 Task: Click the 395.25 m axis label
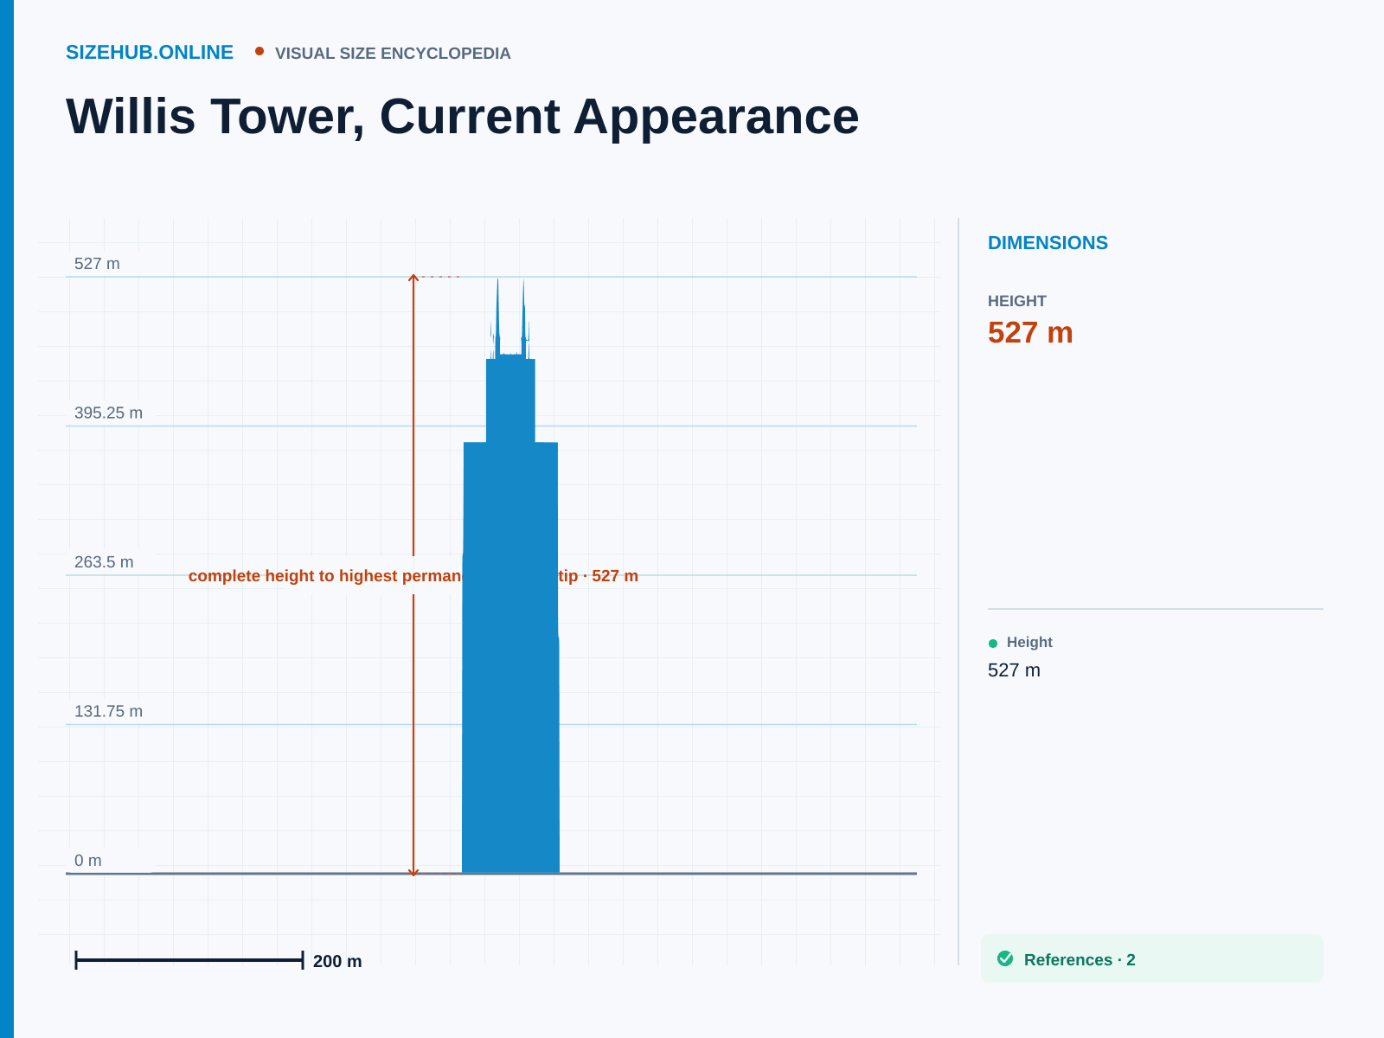coord(108,413)
